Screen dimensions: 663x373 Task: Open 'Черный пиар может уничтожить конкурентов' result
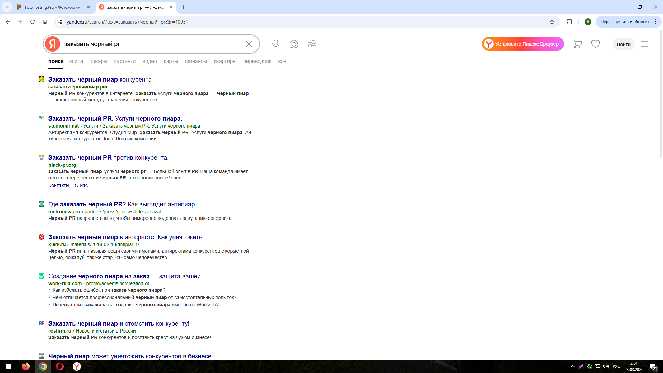[132, 356]
